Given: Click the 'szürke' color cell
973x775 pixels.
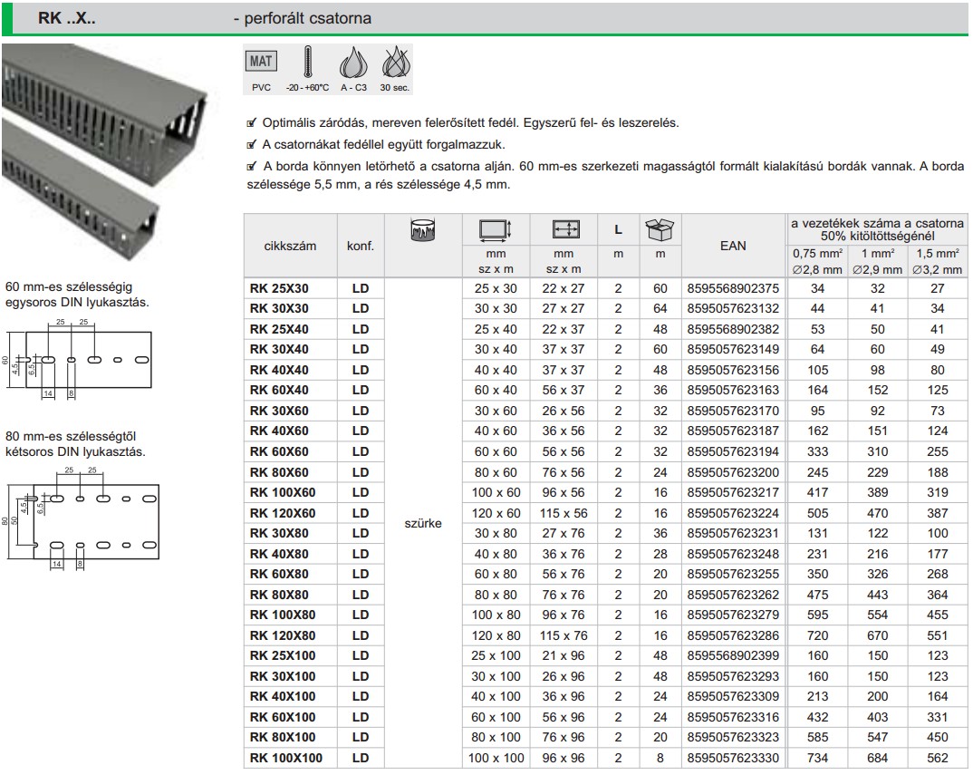Looking at the screenshot, I should click(x=423, y=523).
